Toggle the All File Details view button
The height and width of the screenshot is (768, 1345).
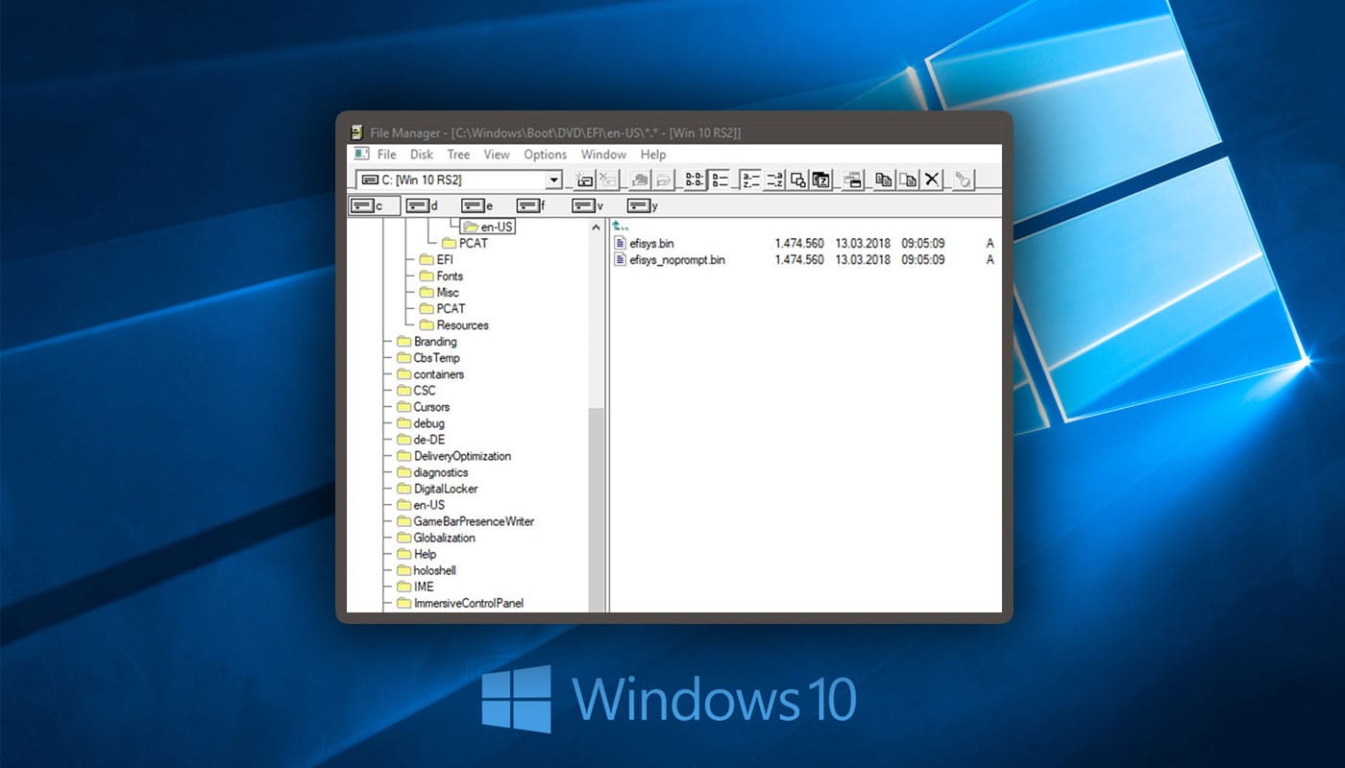click(720, 180)
